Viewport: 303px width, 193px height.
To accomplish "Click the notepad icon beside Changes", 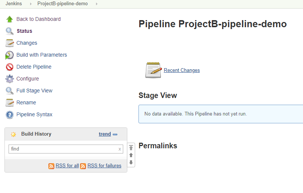I will tap(9, 43).
